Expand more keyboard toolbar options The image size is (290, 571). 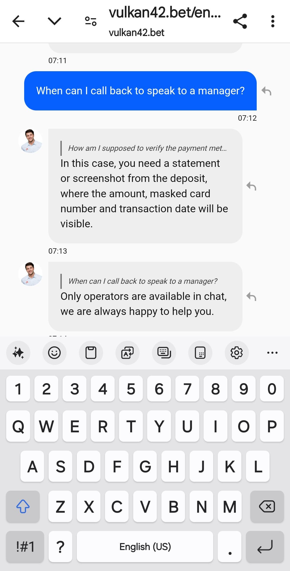coord(272,353)
